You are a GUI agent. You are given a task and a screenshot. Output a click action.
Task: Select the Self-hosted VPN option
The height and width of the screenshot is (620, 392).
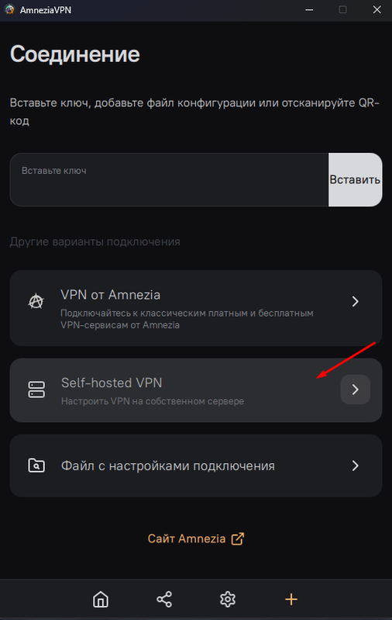tap(196, 390)
